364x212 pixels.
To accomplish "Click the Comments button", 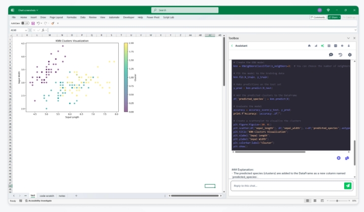I will click(x=318, y=17).
